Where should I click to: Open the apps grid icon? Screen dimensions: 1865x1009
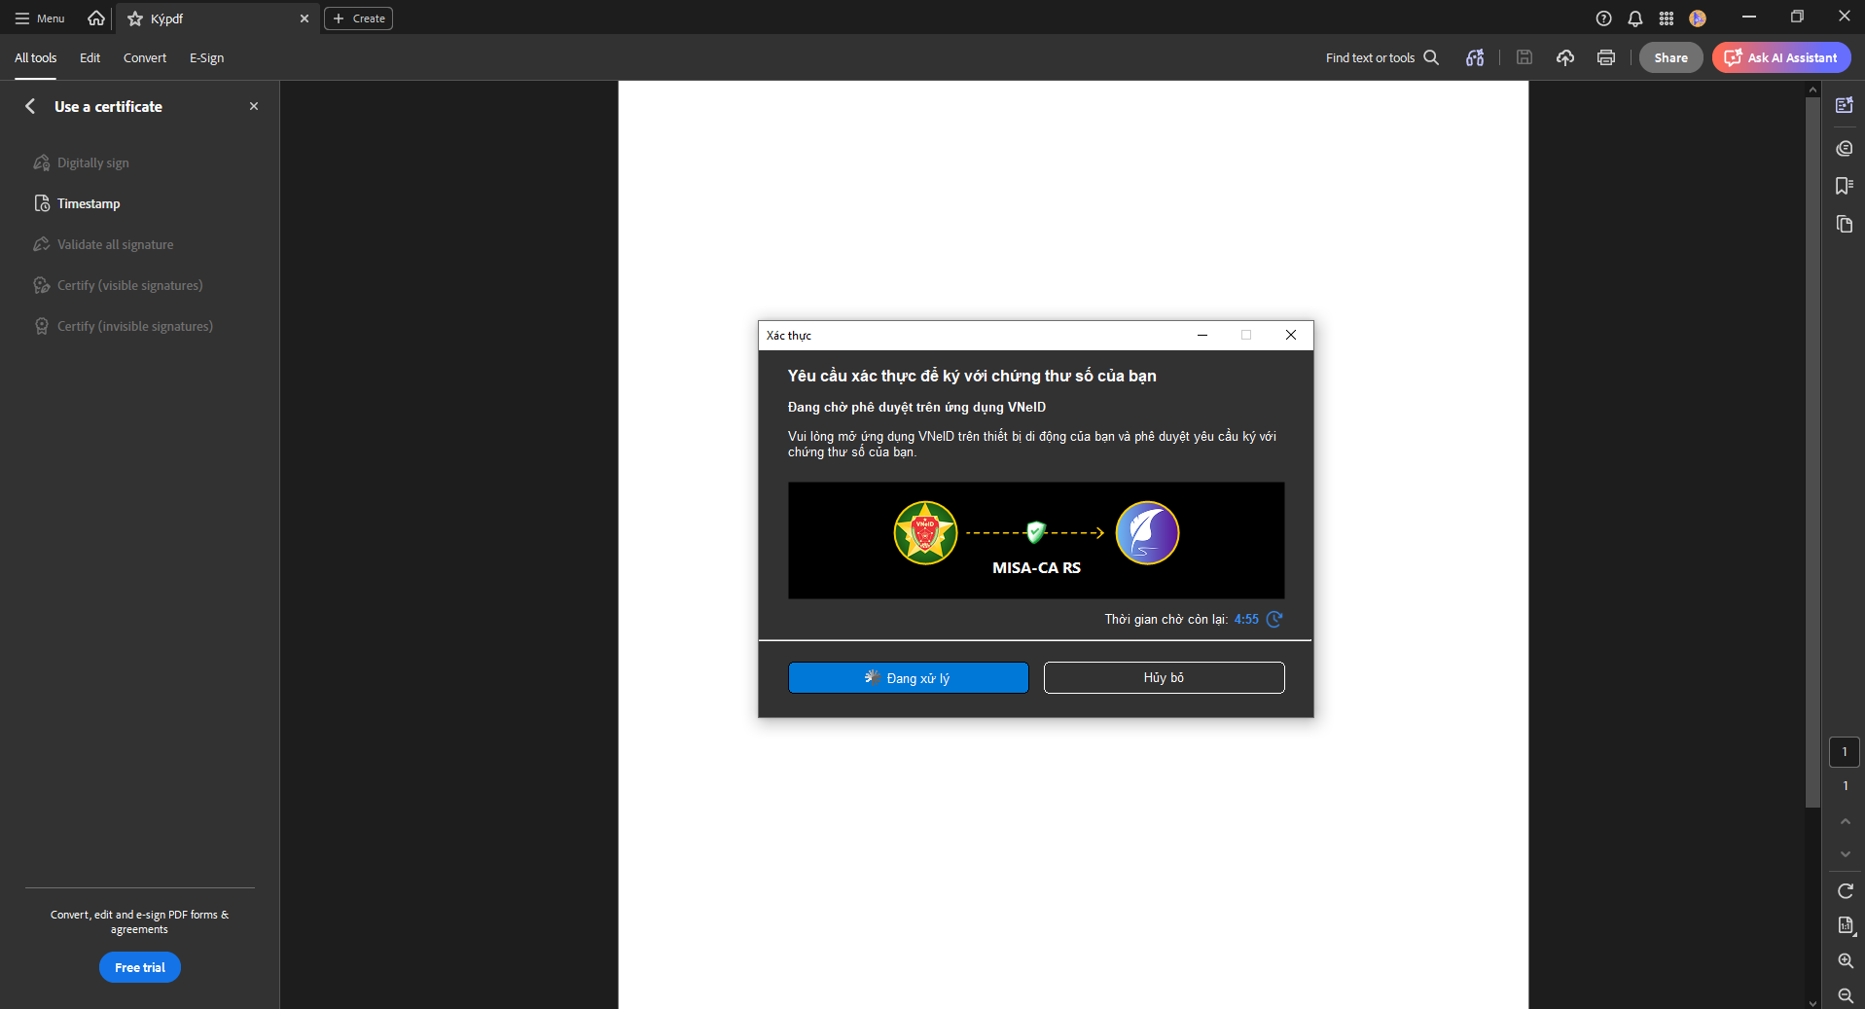(x=1667, y=18)
